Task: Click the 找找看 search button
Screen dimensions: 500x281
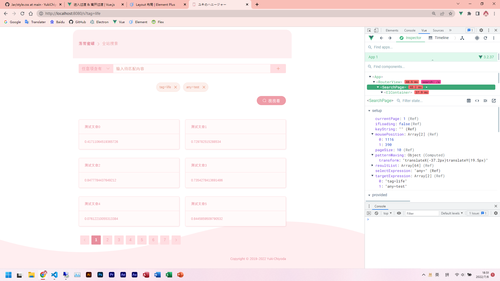Action: point(271,101)
